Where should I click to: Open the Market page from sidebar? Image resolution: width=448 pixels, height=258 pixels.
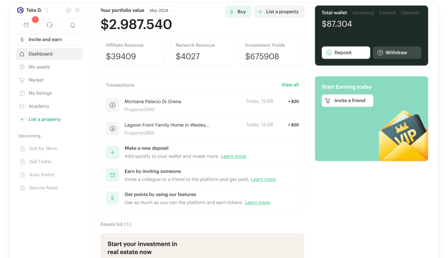point(36,80)
